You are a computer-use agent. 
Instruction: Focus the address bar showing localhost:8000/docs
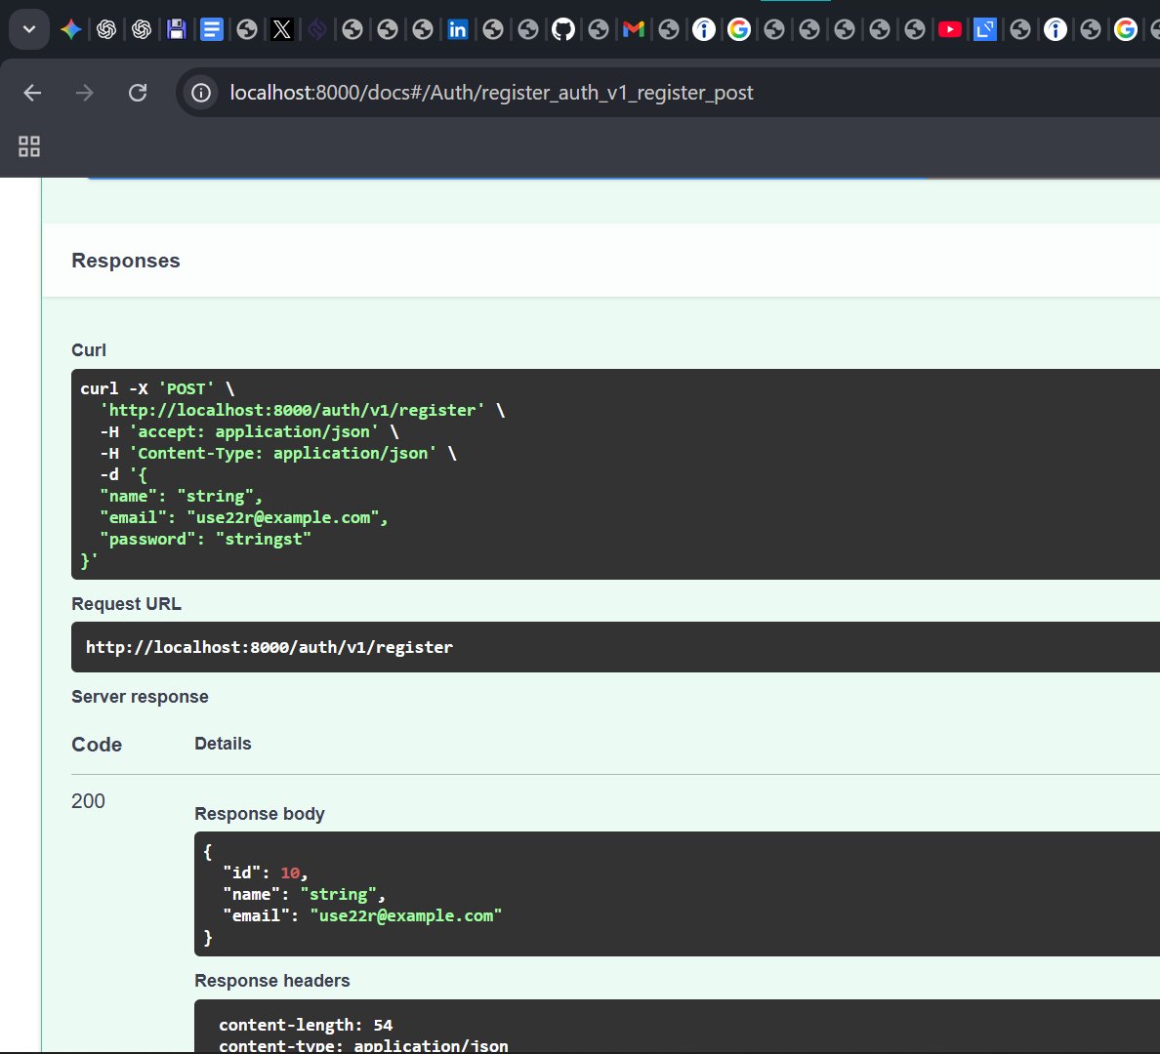click(x=491, y=93)
